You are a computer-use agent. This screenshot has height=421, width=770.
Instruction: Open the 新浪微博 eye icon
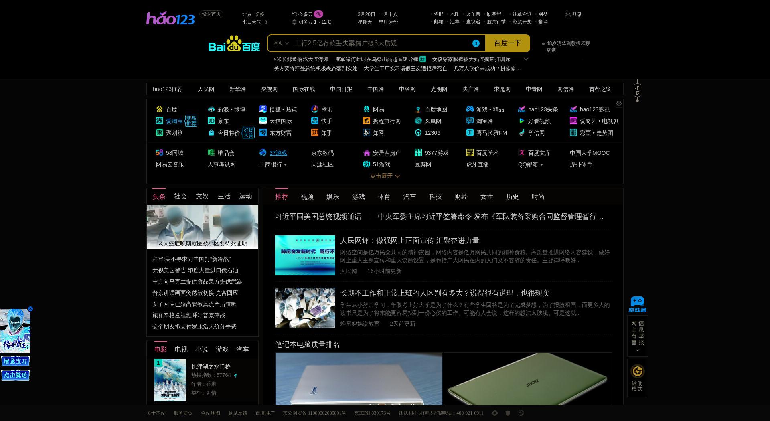211,109
